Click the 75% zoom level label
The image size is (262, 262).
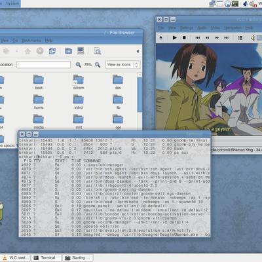click(88, 65)
